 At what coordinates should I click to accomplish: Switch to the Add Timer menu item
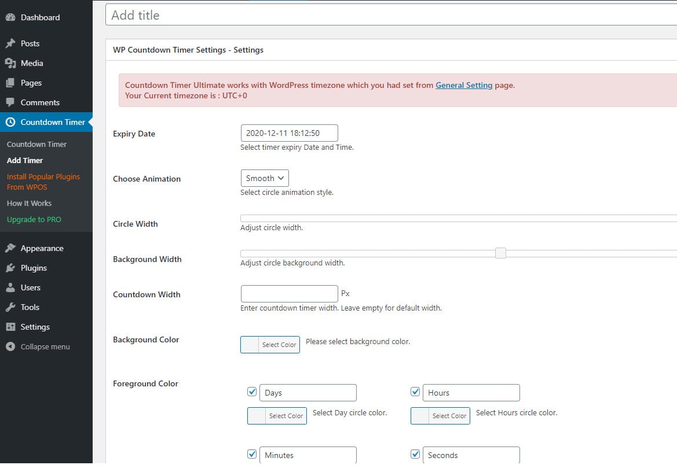pos(25,160)
